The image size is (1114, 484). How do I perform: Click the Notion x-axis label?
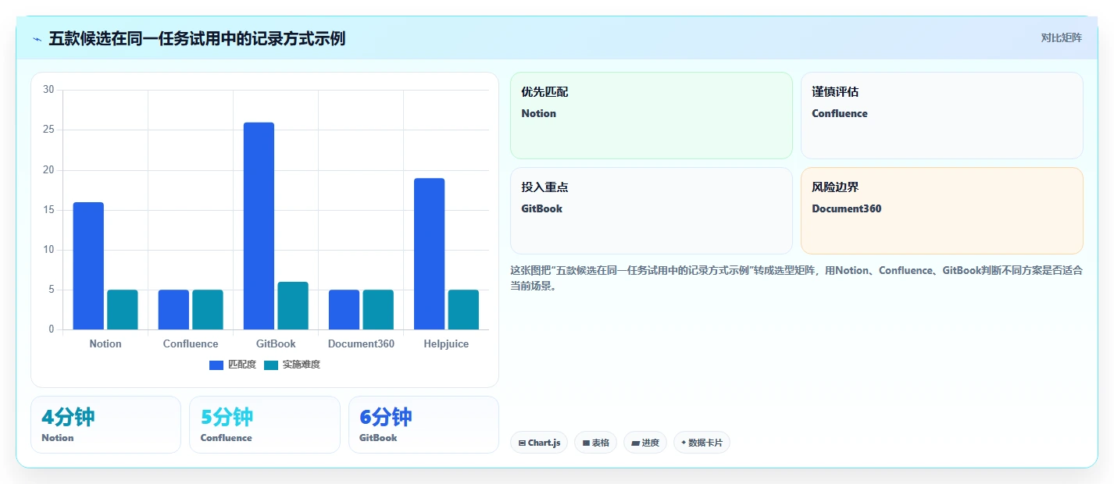[x=105, y=343]
